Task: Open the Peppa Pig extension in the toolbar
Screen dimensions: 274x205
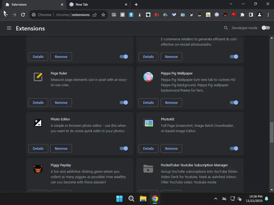Action: 217,15
